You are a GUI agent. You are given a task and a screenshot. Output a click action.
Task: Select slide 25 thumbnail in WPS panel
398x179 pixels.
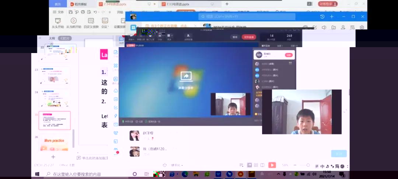coord(55,120)
